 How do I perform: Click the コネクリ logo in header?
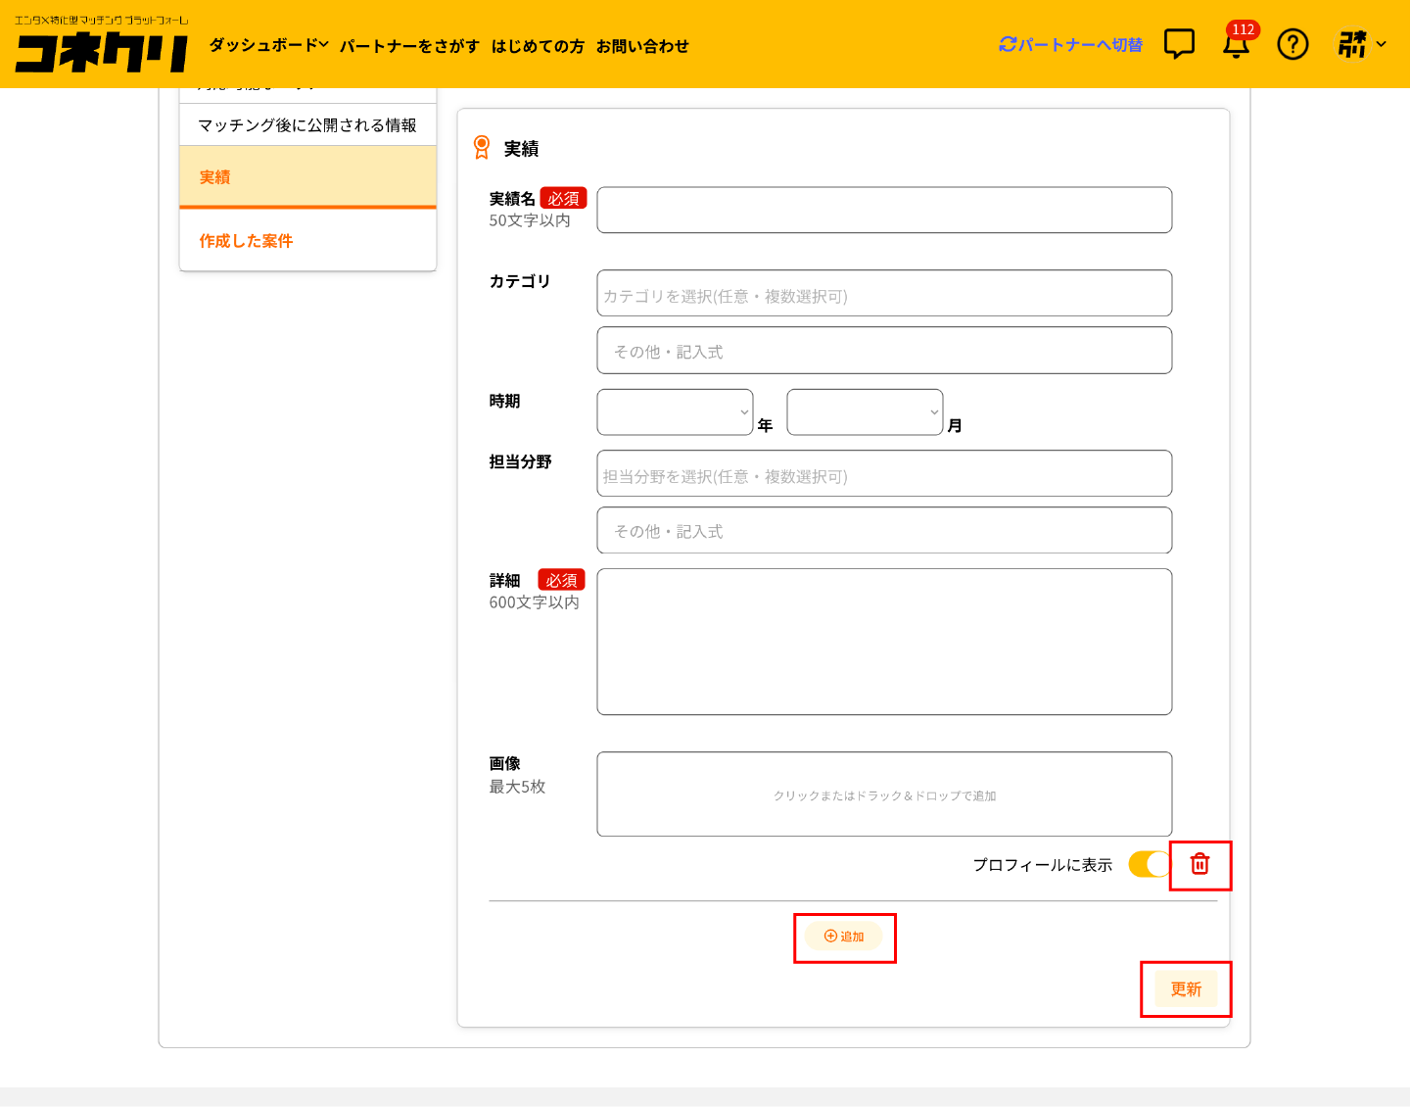(101, 46)
